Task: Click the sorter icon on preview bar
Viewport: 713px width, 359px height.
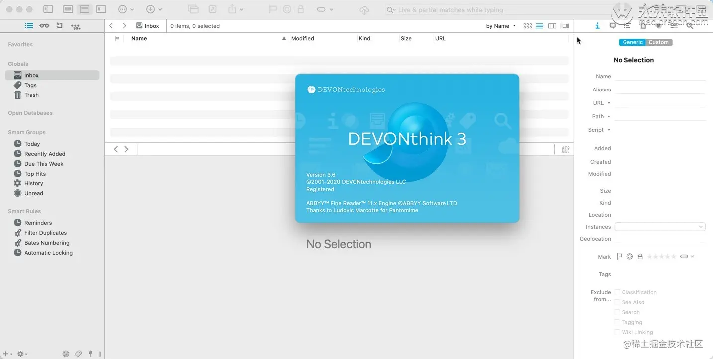Action: [565, 149]
